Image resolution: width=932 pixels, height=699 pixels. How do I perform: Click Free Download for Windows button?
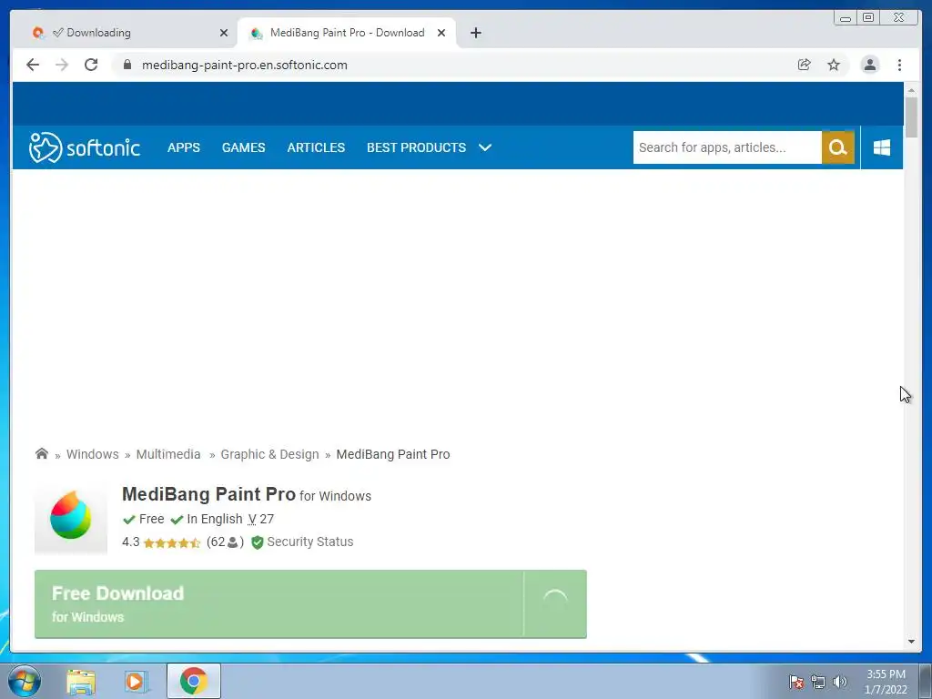pyautogui.click(x=279, y=604)
